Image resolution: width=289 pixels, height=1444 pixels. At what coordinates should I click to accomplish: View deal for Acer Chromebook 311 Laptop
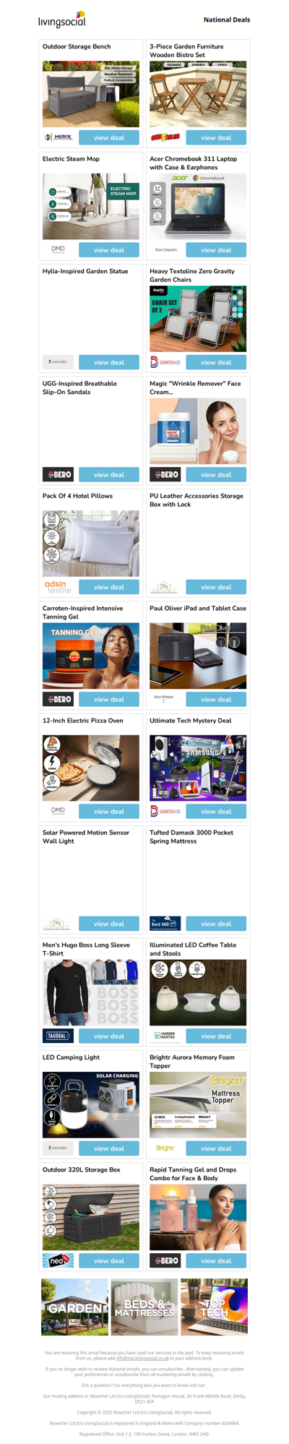216,249
